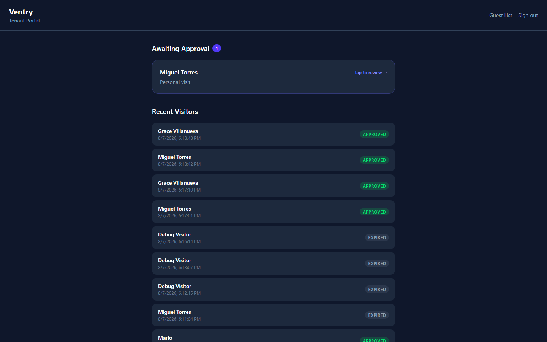Click APPROVED badge on 6:18:48 PM row
This screenshot has height=342, width=547.
pos(374,134)
